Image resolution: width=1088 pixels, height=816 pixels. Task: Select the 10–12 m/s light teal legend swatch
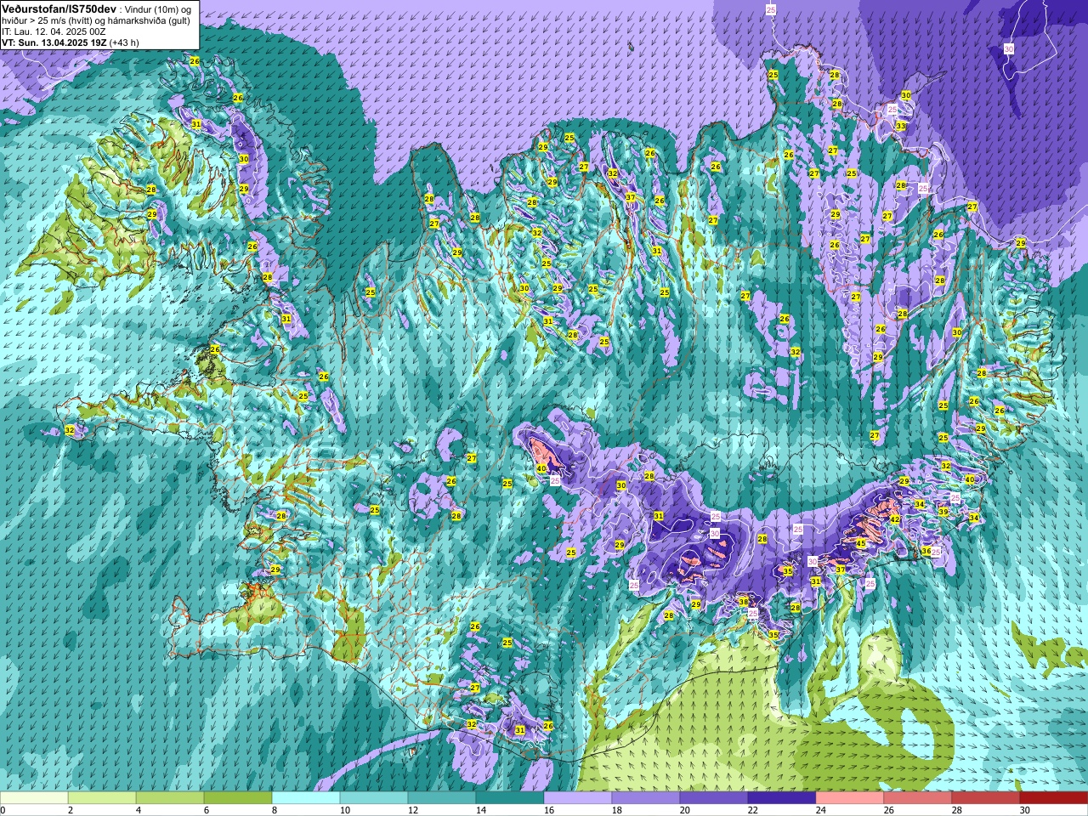[x=374, y=798]
